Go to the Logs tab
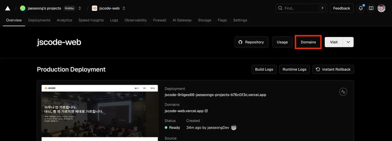Image resolution: width=392 pixels, height=141 pixels. 114,20
